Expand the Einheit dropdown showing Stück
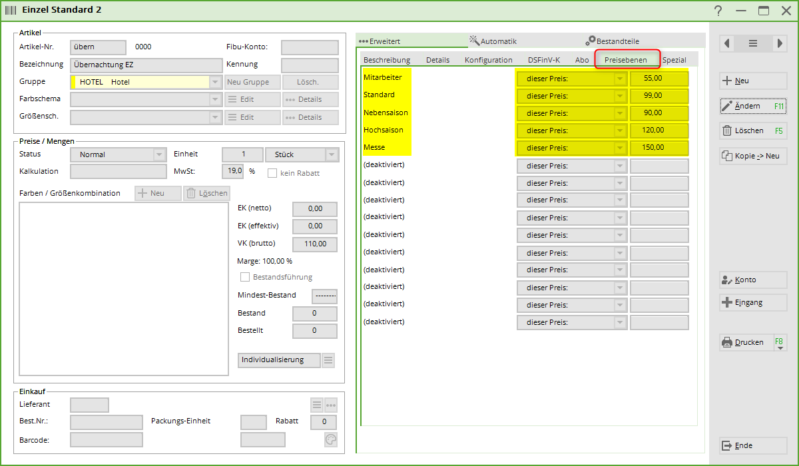The height and width of the screenshot is (466, 799). point(332,154)
